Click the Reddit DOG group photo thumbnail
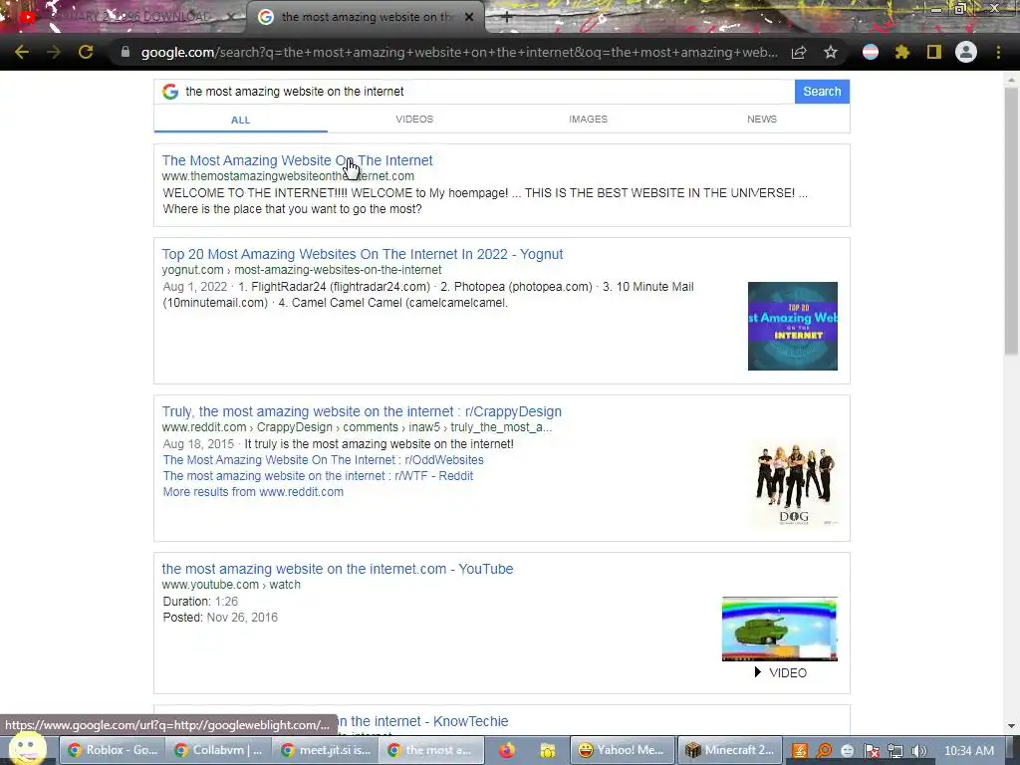The image size is (1020, 765). (793, 483)
